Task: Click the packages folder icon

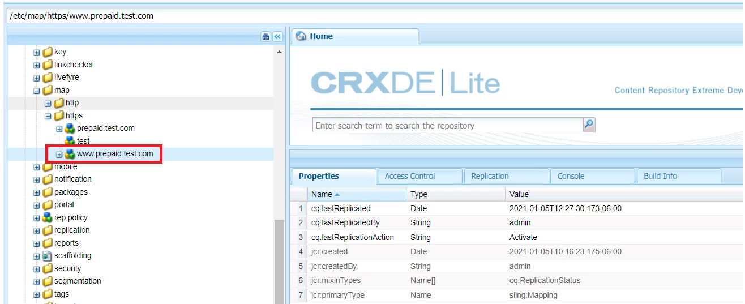Action: pos(48,192)
